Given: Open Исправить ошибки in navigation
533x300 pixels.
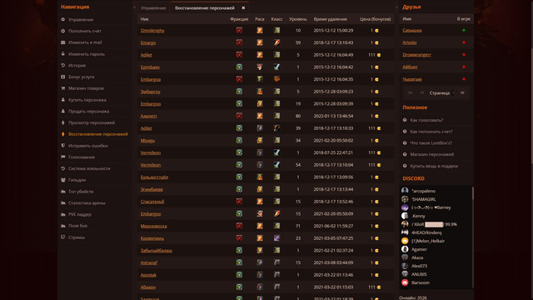Looking at the screenshot, I should click(x=87, y=146).
